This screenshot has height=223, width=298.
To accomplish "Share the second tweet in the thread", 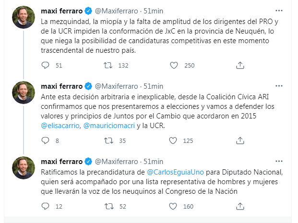I will pyautogui.click(x=240, y=141).
